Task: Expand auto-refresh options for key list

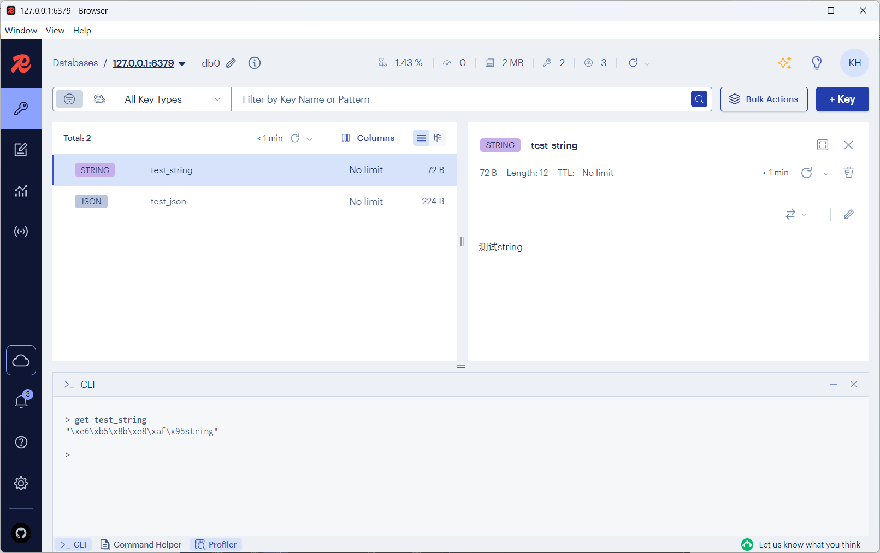Action: coord(309,139)
